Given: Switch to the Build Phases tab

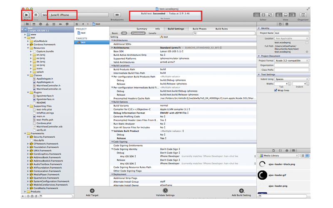Looking at the screenshot, I should point(199,29).
